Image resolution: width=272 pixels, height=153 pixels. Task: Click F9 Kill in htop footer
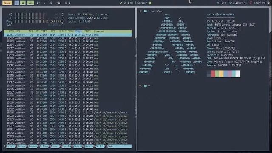pyautogui.click(x=99, y=147)
